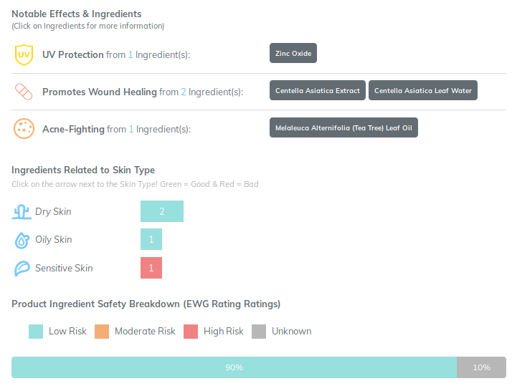Click the Acne-Fighting face icon

coord(24,129)
